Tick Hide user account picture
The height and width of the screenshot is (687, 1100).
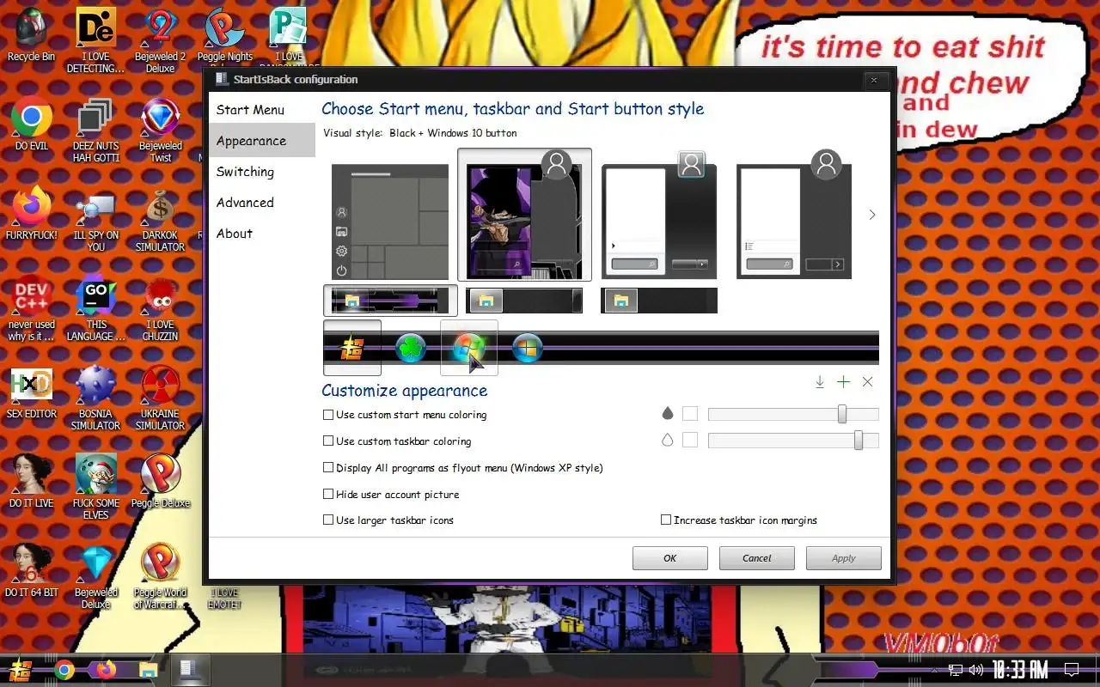coord(391,495)
